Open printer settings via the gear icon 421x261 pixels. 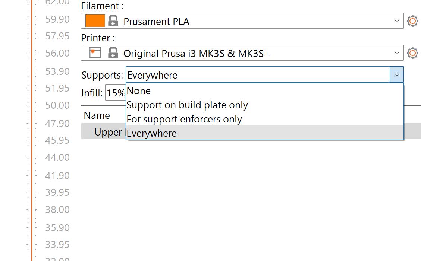click(x=412, y=53)
